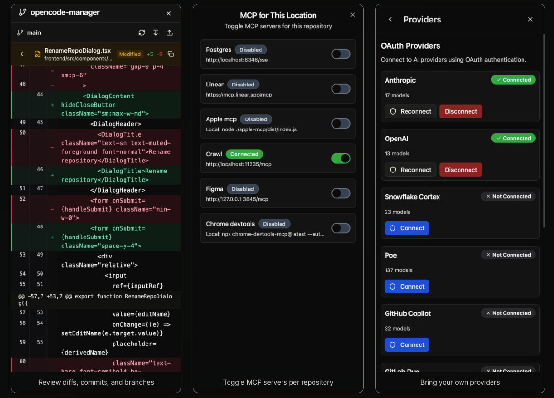Click the RenameRepoDialog.tsx file name
The image size is (554, 398).
point(77,50)
